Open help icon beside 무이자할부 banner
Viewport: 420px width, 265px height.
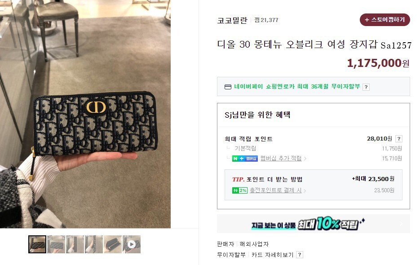coord(366,87)
